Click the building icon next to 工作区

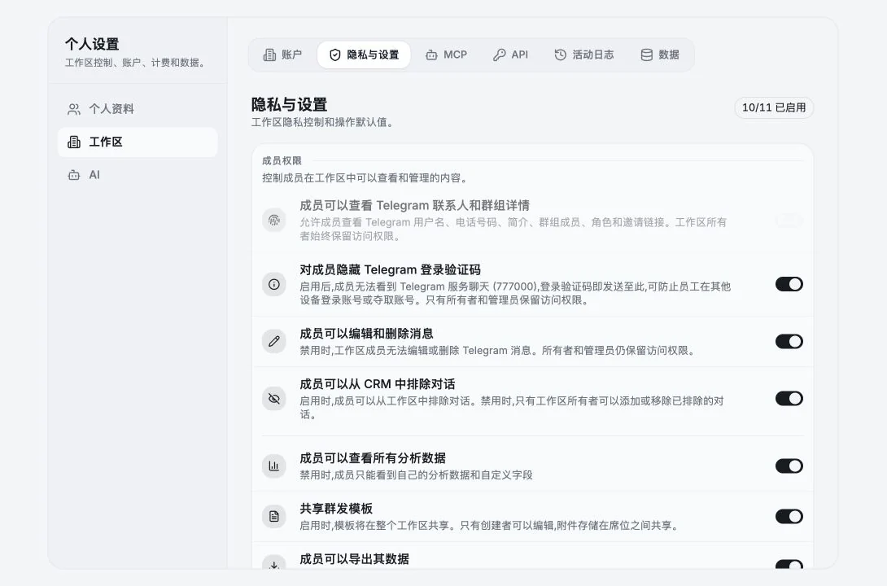point(73,142)
